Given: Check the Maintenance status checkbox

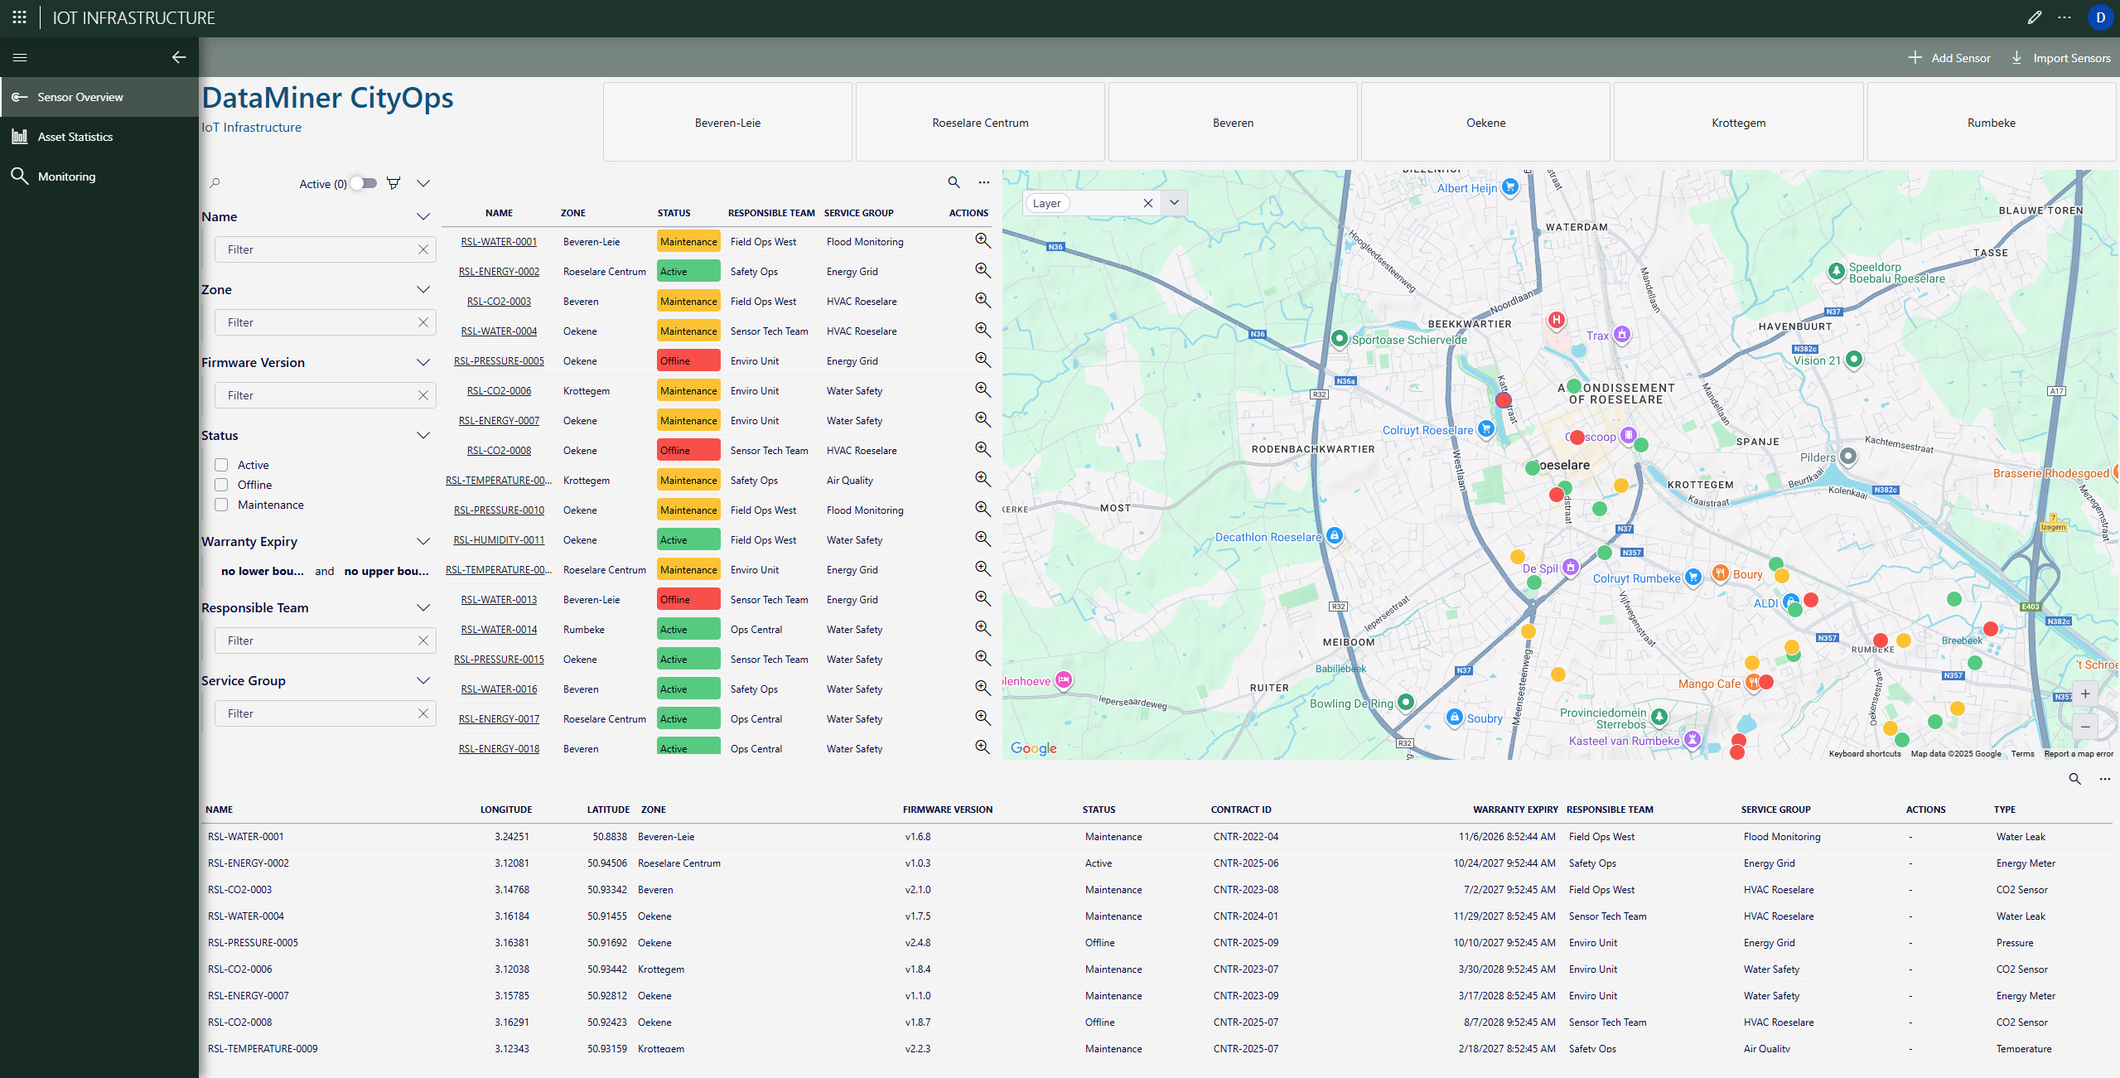Looking at the screenshot, I should (221, 505).
